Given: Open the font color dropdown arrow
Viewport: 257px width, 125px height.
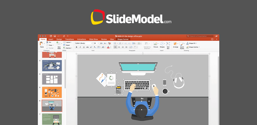Looking at the screenshot, I should point(111,47).
